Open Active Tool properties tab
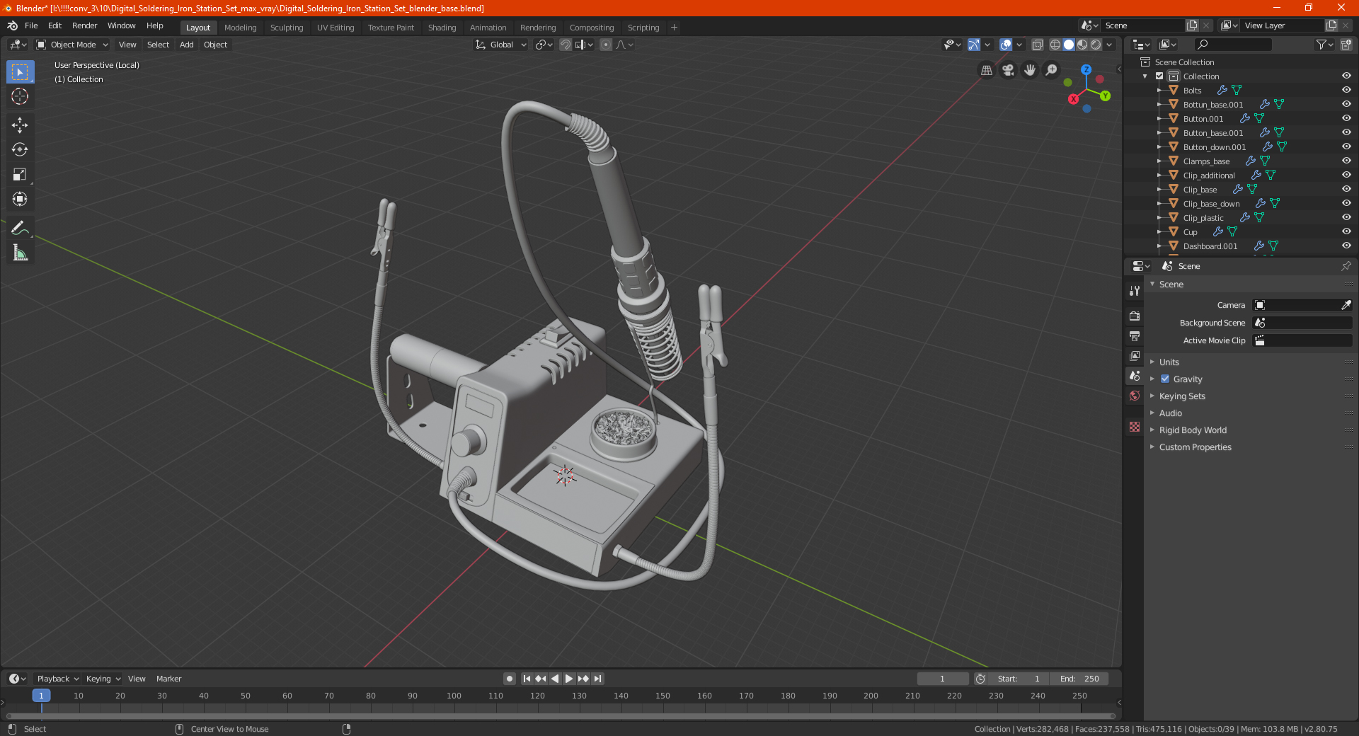The width and height of the screenshot is (1359, 736). pyautogui.click(x=1135, y=291)
